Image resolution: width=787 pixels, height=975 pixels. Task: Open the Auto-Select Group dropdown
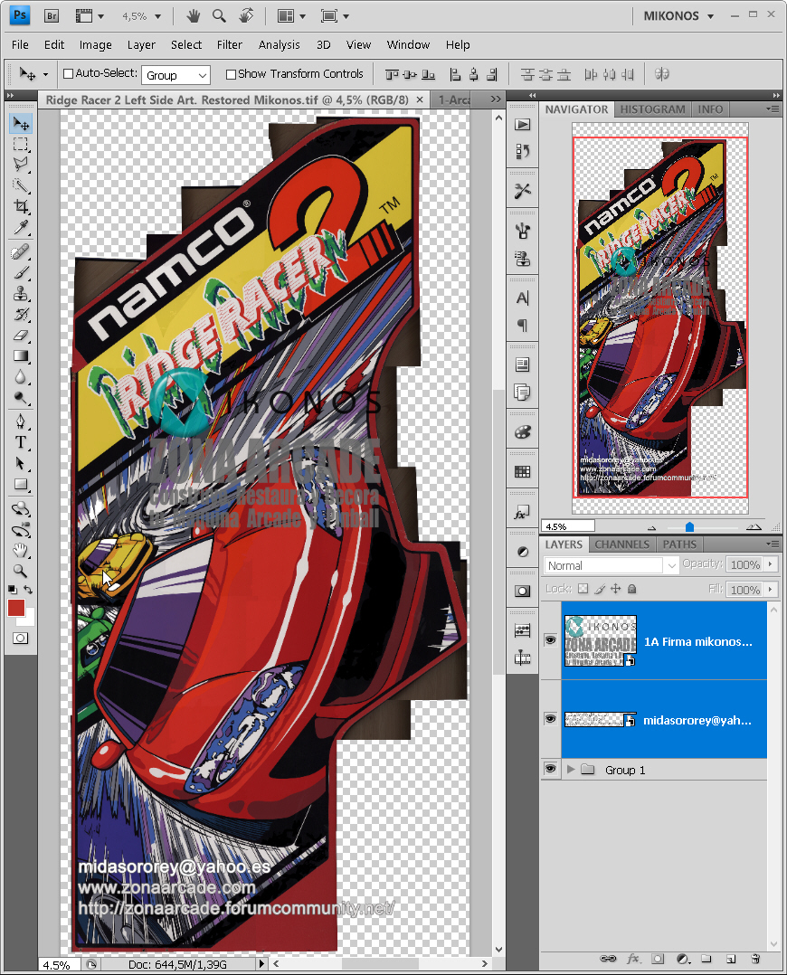coord(176,75)
